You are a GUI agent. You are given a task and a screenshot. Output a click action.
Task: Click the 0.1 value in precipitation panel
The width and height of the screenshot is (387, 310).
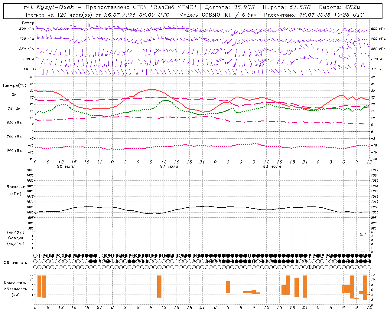tap(363, 234)
